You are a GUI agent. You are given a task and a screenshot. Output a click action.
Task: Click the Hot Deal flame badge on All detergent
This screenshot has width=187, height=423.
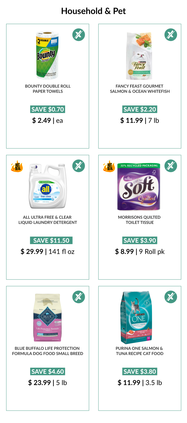17,166
